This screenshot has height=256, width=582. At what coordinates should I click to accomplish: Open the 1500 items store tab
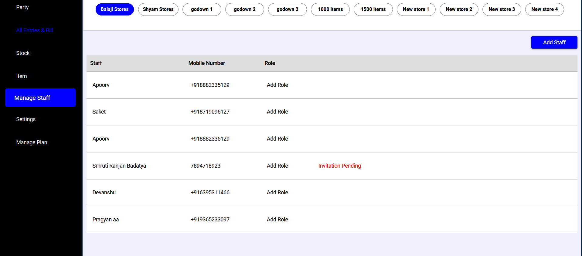pos(373,9)
